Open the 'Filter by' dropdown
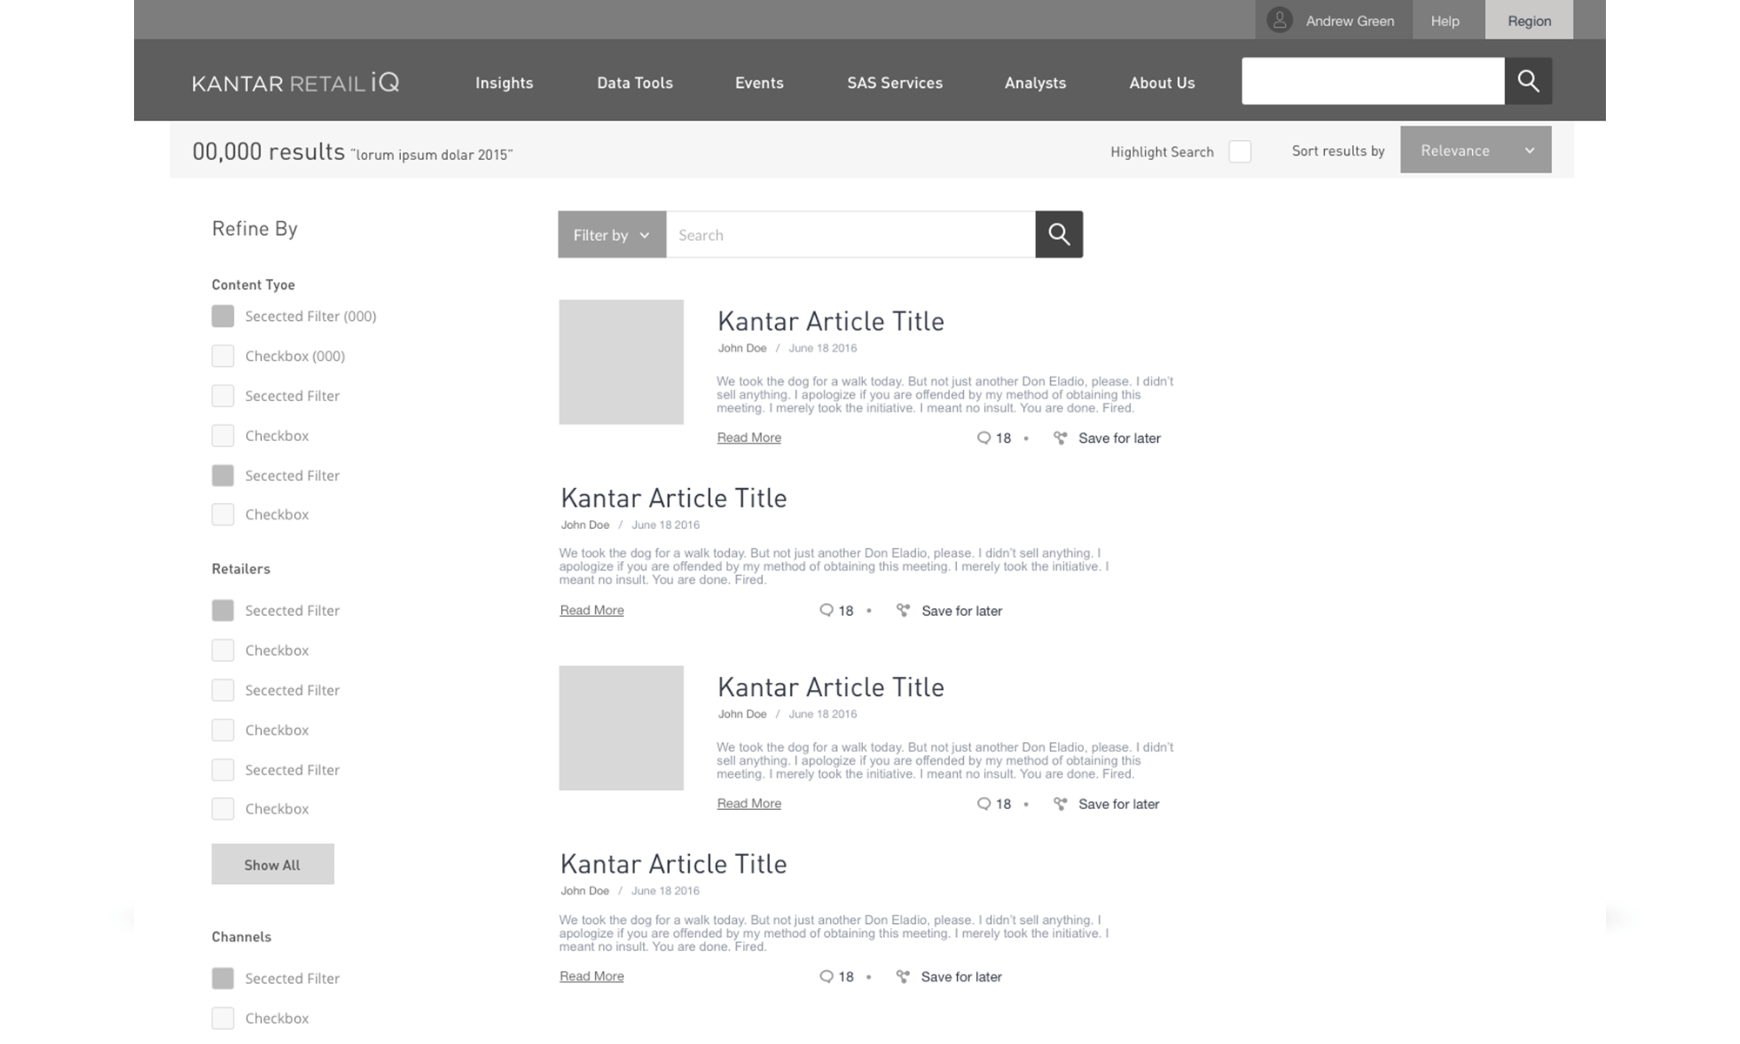 tap(612, 234)
